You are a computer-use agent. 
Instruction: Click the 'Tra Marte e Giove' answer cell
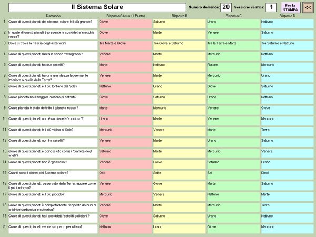(125, 45)
